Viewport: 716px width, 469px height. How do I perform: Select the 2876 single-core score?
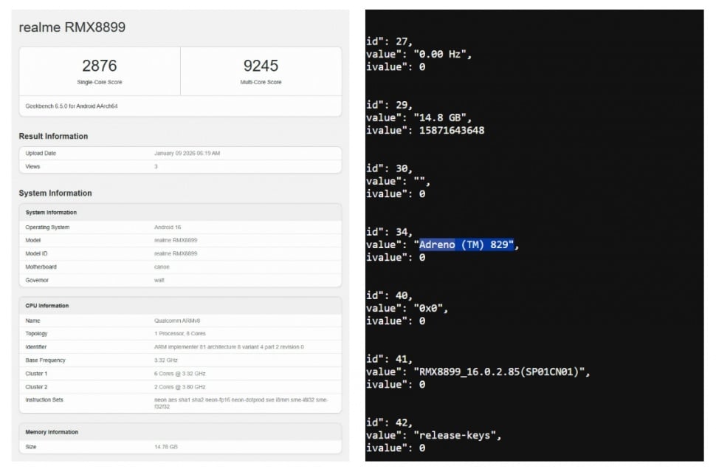coord(99,66)
